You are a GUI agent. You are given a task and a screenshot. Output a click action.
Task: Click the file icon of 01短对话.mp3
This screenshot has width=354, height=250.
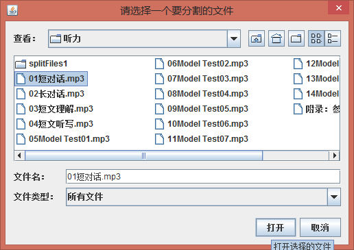click(21, 79)
